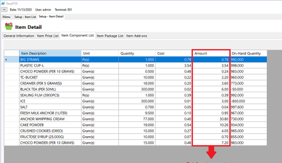The width and height of the screenshot is (282, 163).
Task: Open the Item Price List tab
Action: 48,36
